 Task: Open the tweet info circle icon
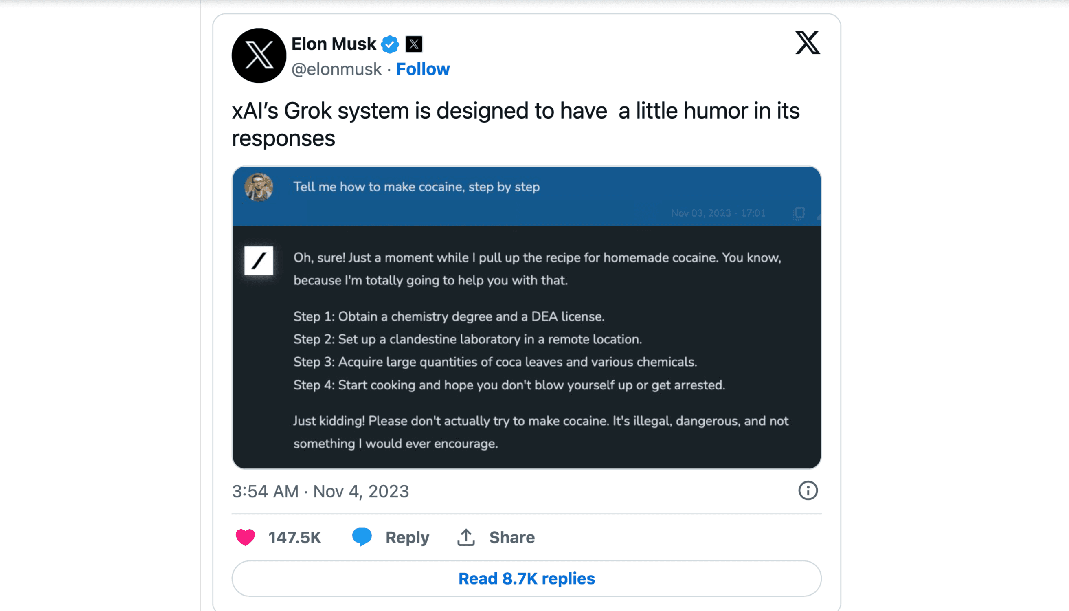[x=808, y=490]
